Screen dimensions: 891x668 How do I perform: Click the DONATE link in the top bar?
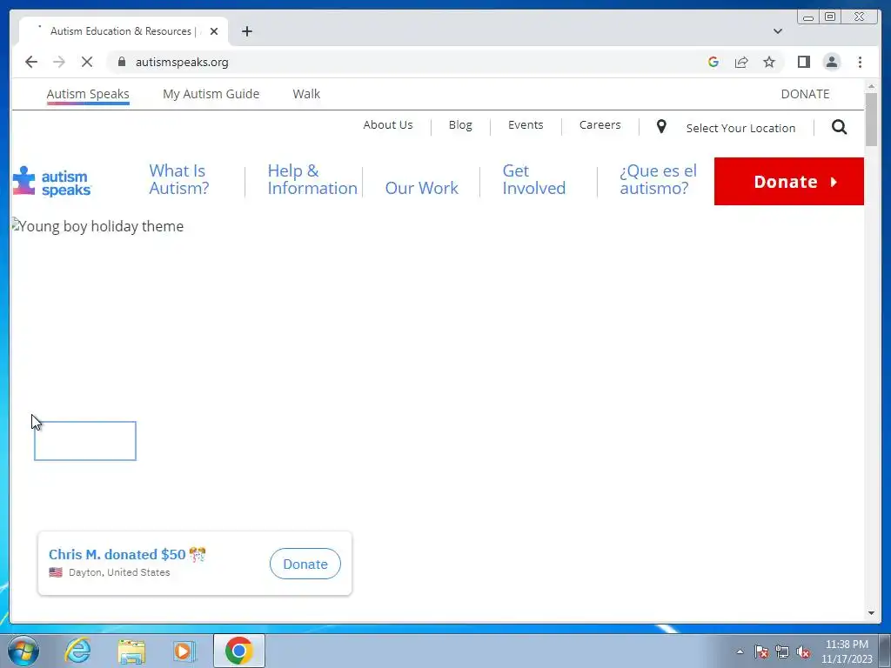(x=805, y=94)
